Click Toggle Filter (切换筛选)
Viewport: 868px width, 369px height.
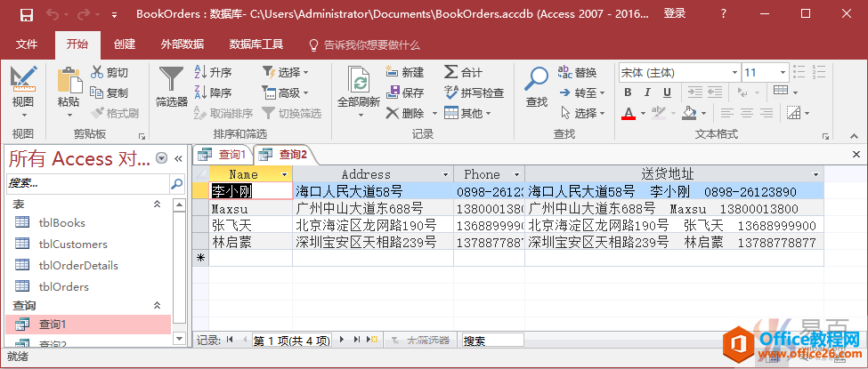292,114
